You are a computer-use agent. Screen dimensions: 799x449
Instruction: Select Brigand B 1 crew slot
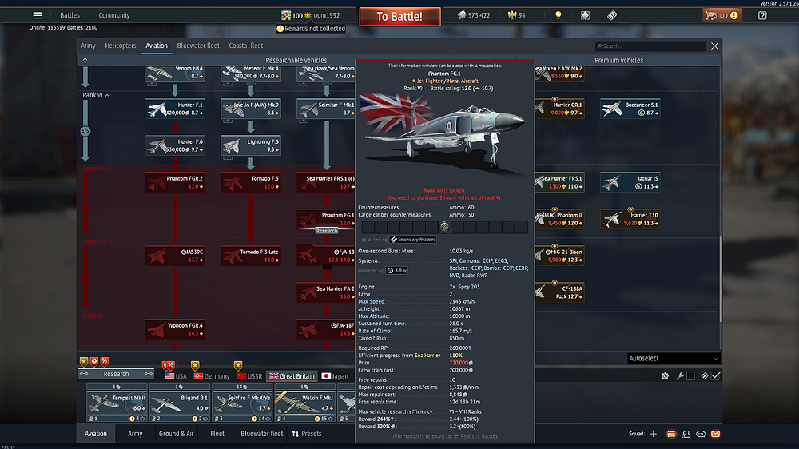(179, 403)
